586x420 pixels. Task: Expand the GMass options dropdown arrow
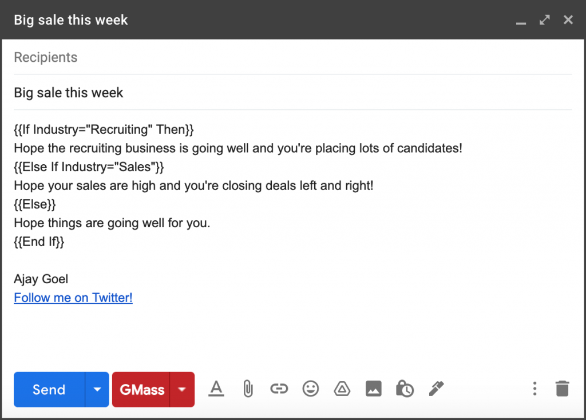[182, 389]
